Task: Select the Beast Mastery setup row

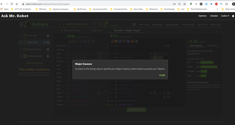Action: click(x=34, y=49)
